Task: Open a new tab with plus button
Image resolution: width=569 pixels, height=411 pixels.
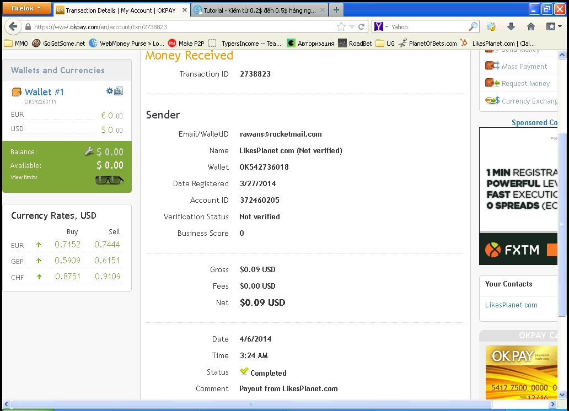Action: pyautogui.click(x=336, y=10)
